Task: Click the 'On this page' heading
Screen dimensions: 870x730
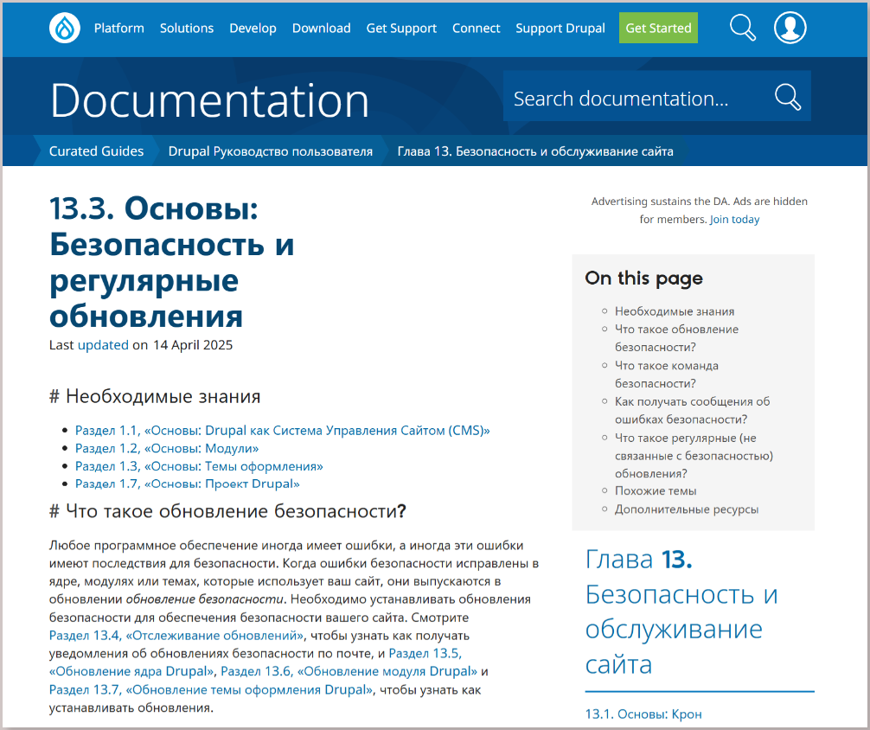Action: click(643, 279)
